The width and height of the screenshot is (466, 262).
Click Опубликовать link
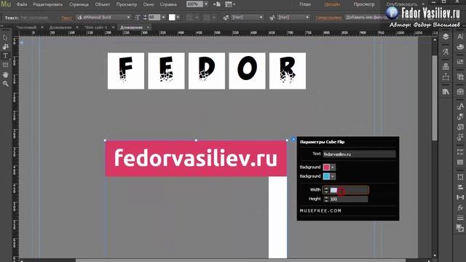[401, 4]
